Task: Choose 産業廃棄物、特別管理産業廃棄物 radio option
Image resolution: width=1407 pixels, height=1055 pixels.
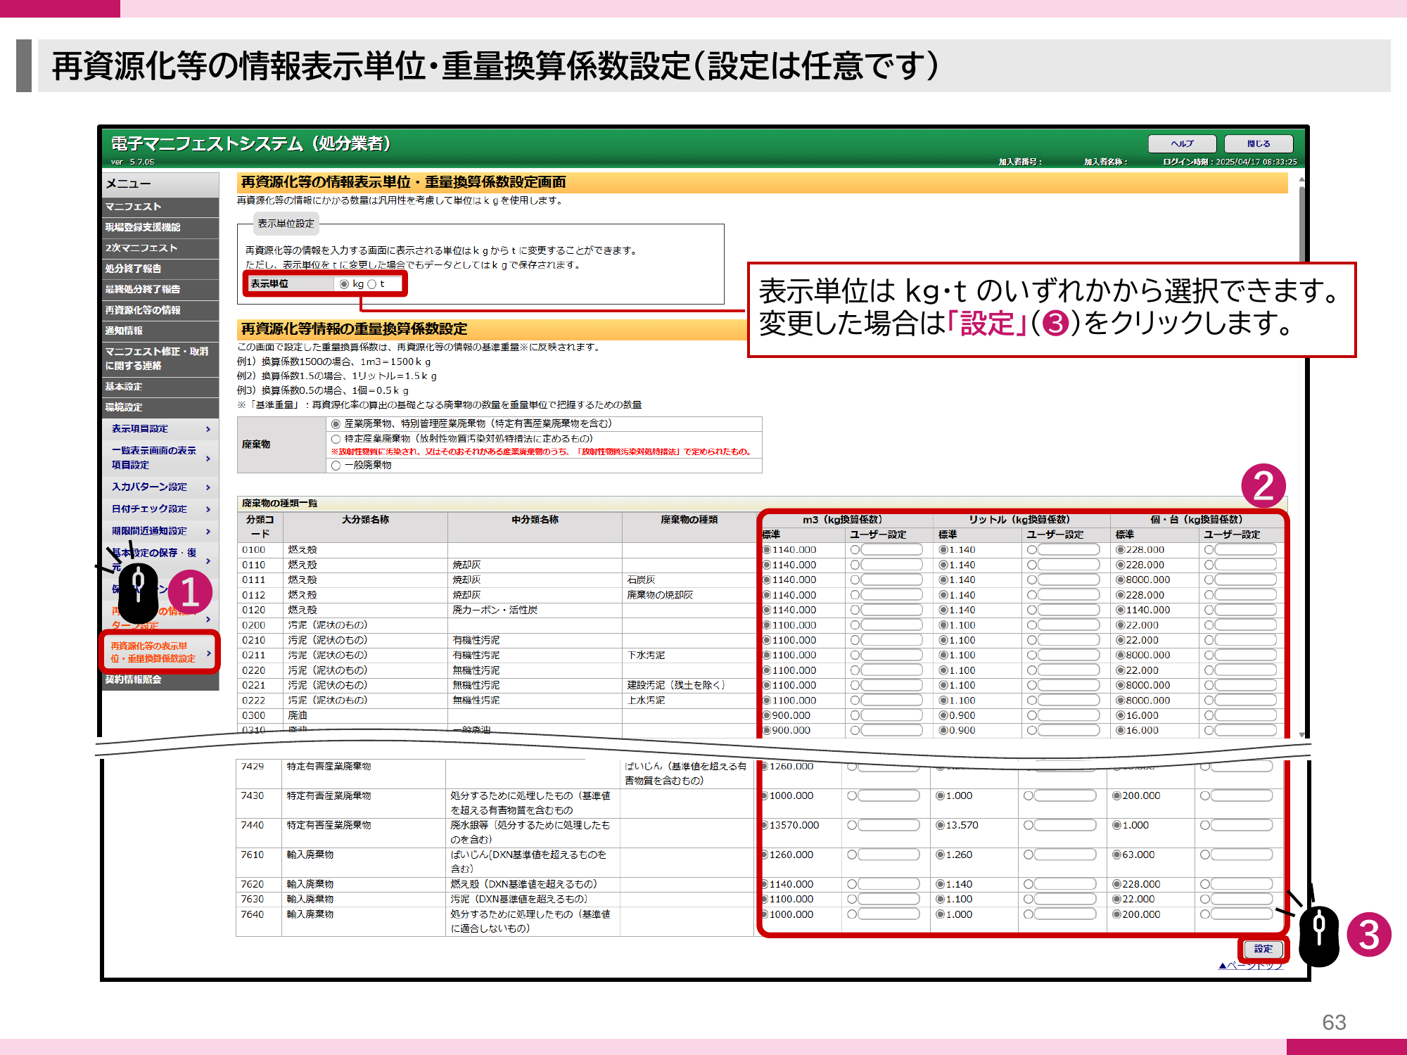Action: (x=336, y=424)
